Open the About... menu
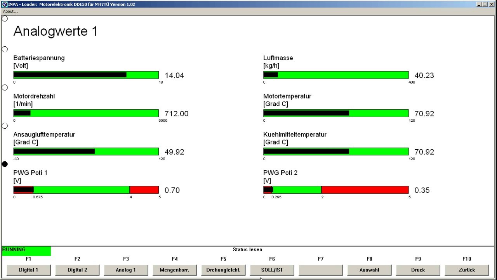 click(10, 11)
